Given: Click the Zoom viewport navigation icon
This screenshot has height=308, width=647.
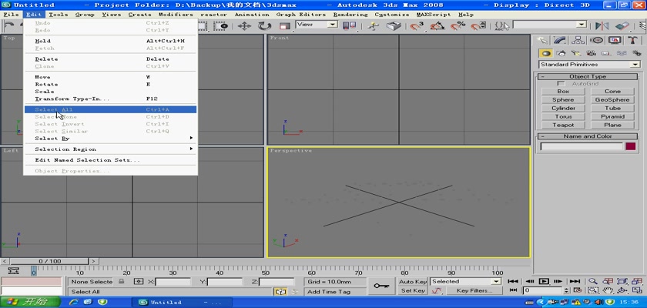Looking at the screenshot, I should [x=593, y=281].
